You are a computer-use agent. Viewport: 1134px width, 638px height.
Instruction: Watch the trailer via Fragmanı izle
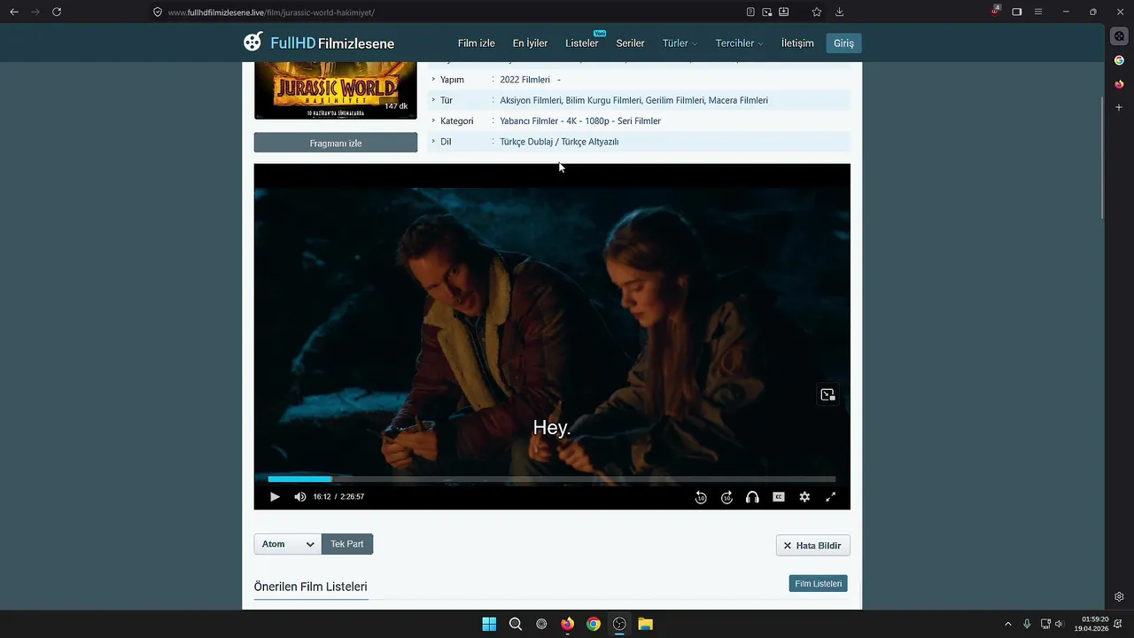[336, 143]
